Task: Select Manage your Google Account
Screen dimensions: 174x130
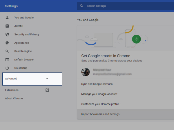Action: point(99,94)
